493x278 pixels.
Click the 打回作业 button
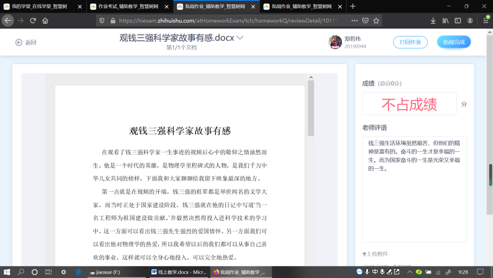(410, 42)
